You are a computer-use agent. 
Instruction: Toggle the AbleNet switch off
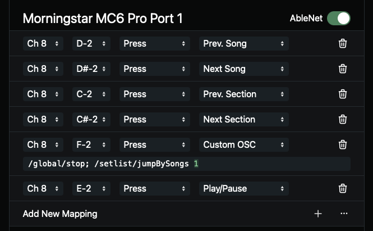click(339, 18)
